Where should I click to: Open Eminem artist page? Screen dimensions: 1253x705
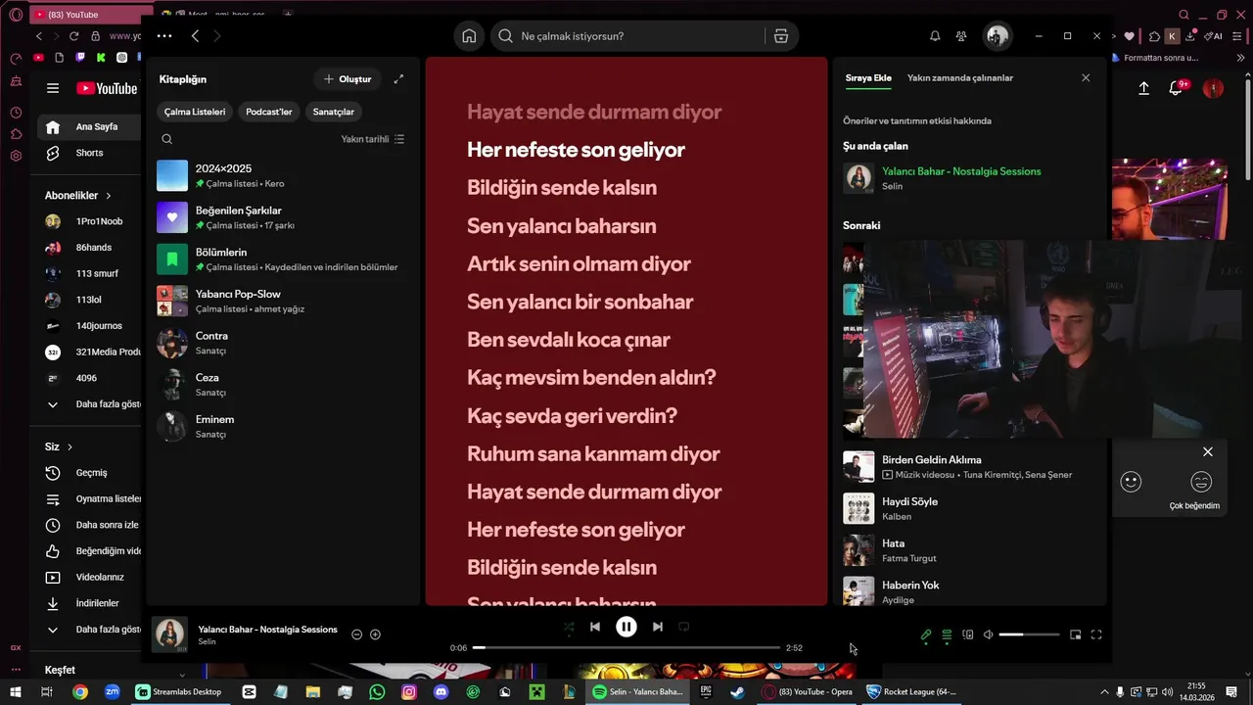click(283, 426)
